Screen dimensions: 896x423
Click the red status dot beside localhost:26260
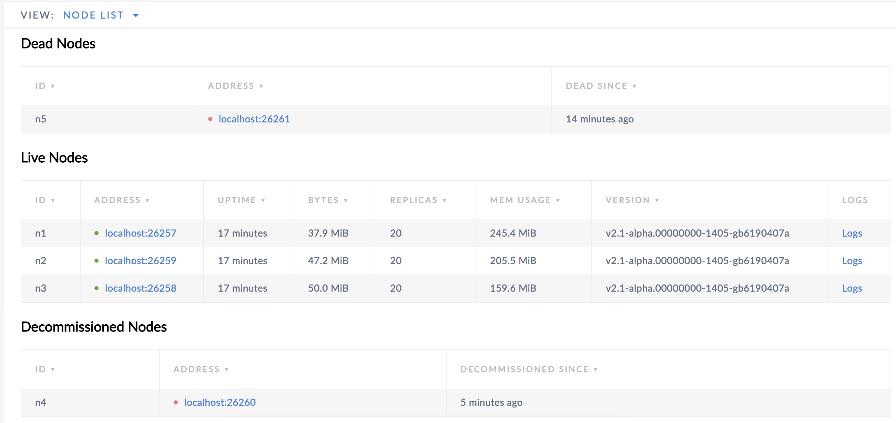(x=176, y=402)
